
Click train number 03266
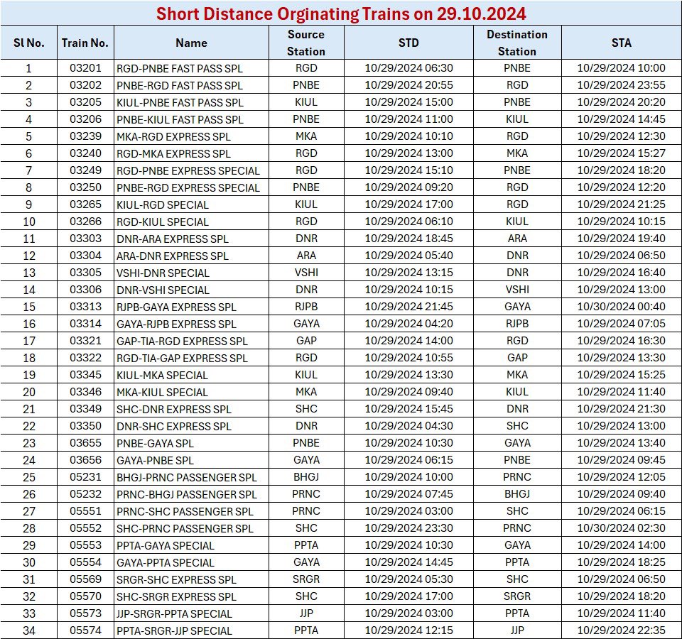coord(85,222)
